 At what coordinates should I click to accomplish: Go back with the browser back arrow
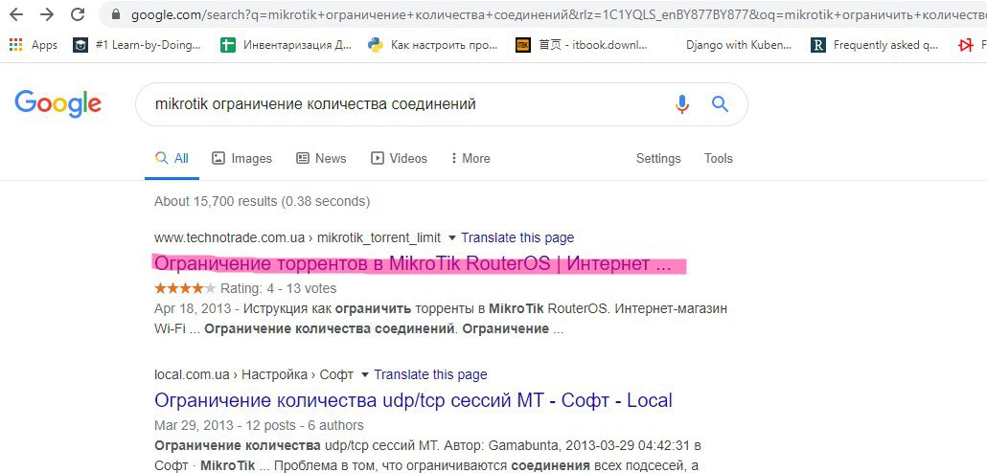[x=16, y=13]
